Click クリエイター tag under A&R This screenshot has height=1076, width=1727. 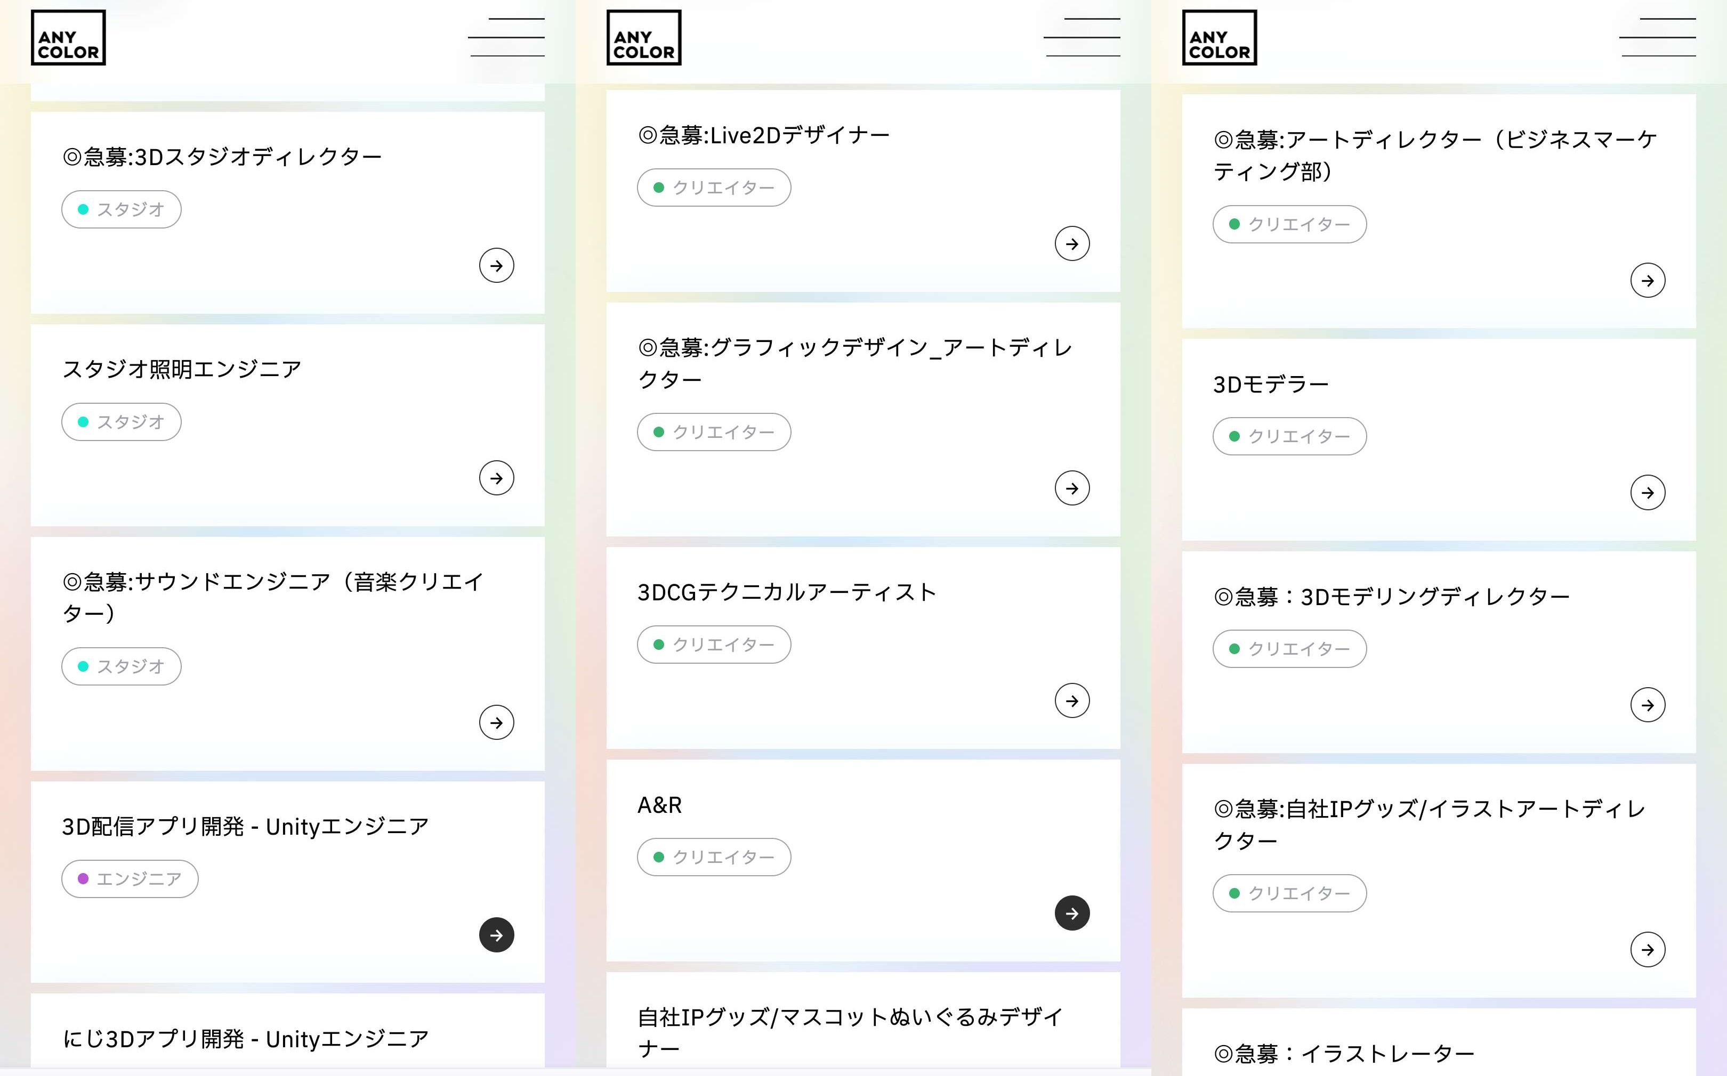click(x=714, y=857)
